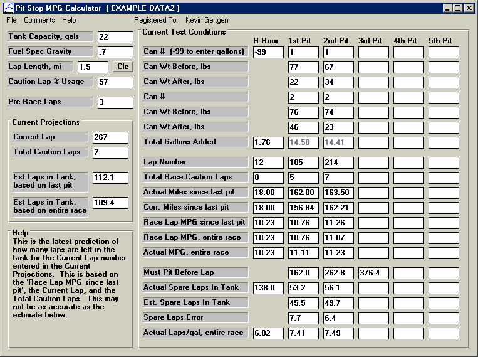Click Est Laps in Tank entire race value 109.4
Screen dimensions: 478x357
[x=110, y=203]
